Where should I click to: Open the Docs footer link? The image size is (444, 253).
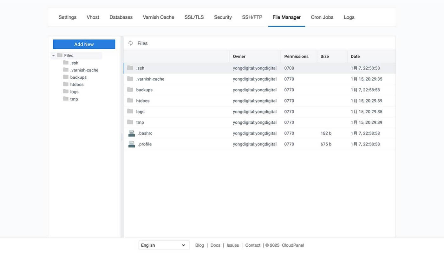pos(215,245)
